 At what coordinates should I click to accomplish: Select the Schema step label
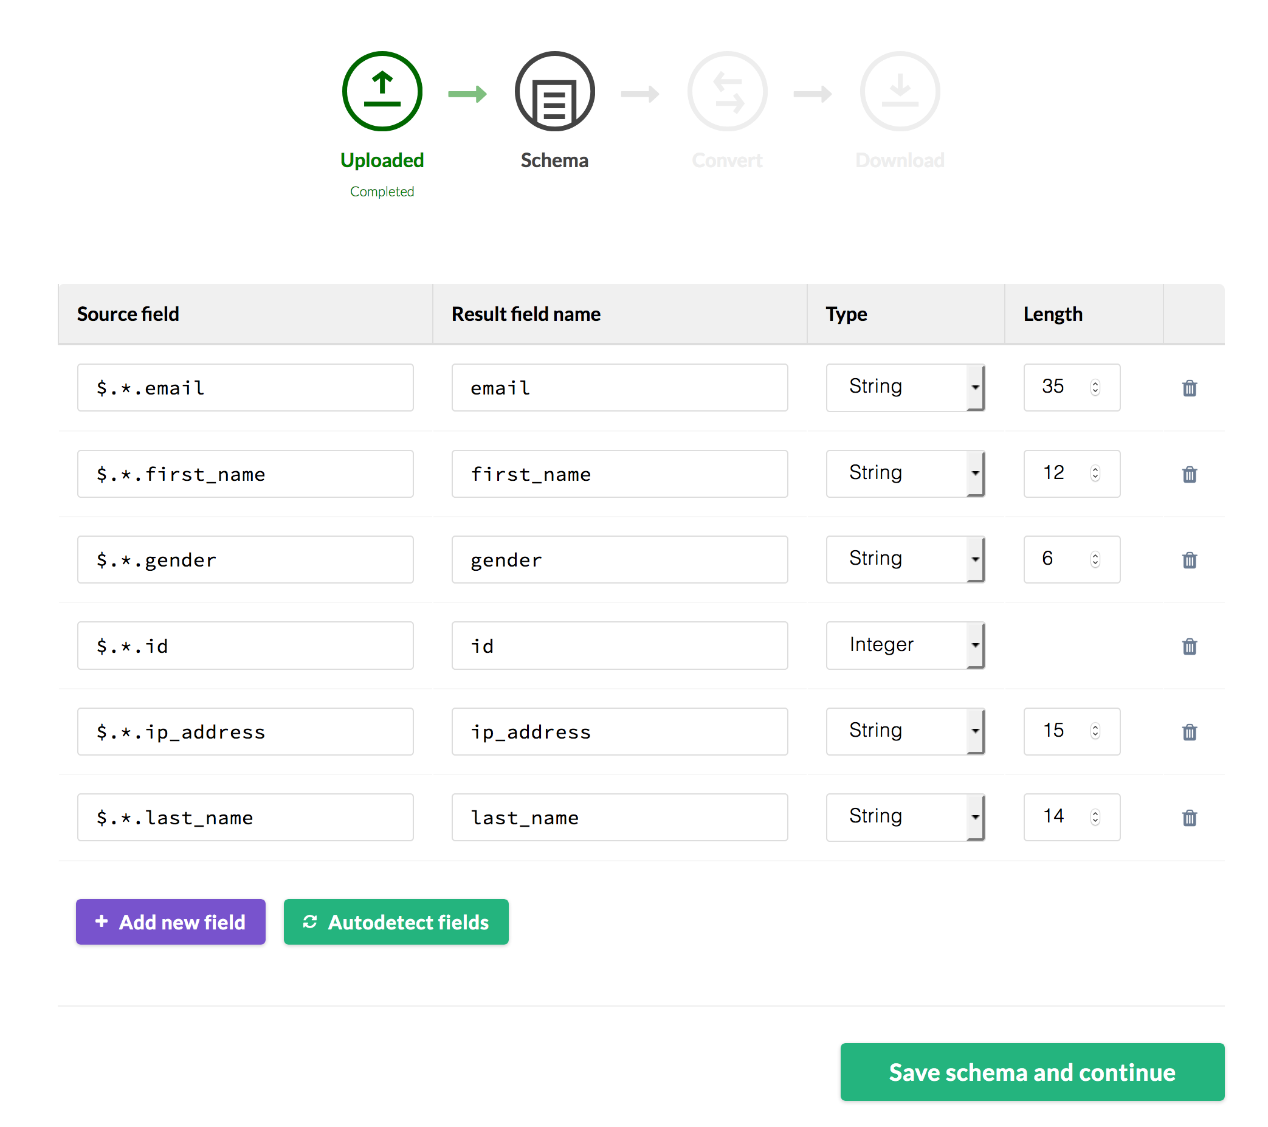click(x=554, y=159)
